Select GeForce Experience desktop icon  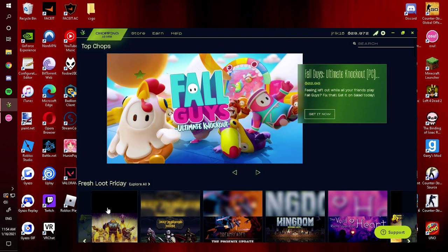28,41
